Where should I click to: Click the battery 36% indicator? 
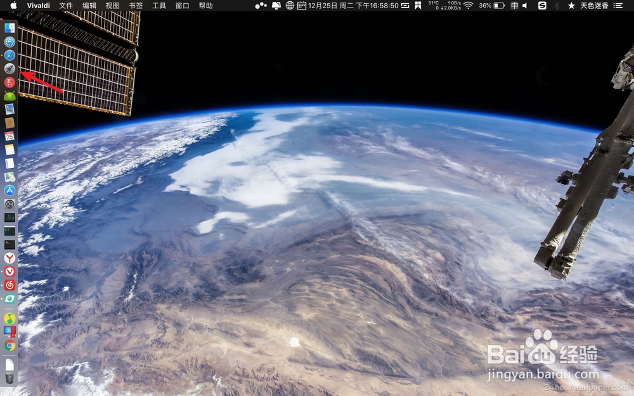pos(492,6)
